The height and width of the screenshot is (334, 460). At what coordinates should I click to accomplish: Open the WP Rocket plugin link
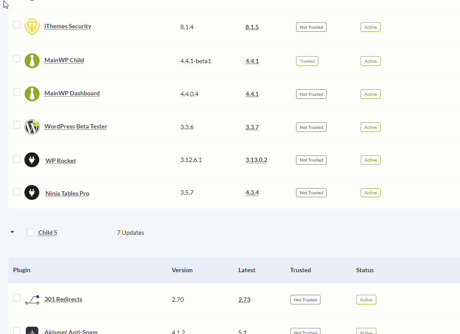(61, 161)
